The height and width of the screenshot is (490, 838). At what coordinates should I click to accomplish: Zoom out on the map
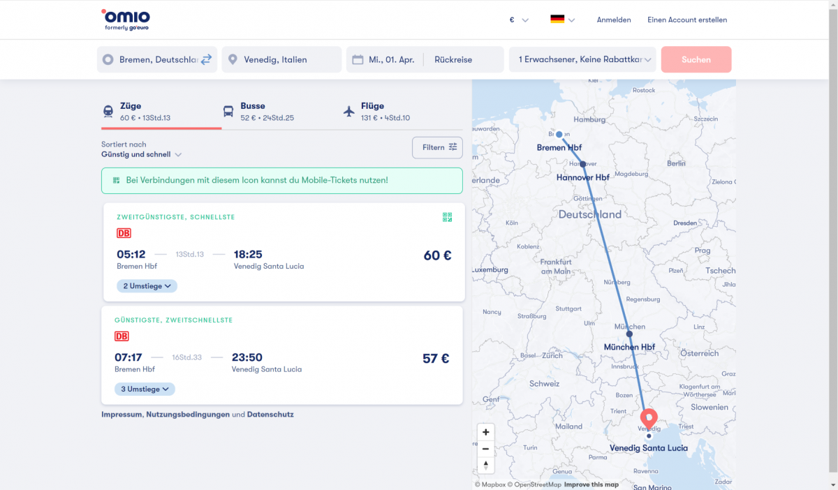tap(485, 449)
